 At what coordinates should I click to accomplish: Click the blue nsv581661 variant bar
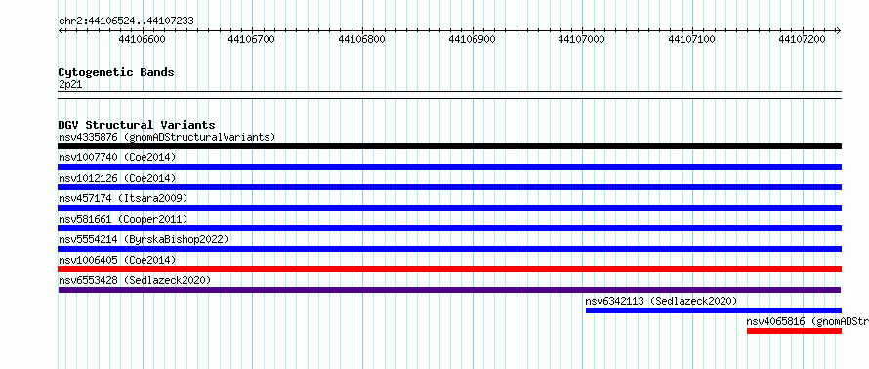(x=450, y=228)
